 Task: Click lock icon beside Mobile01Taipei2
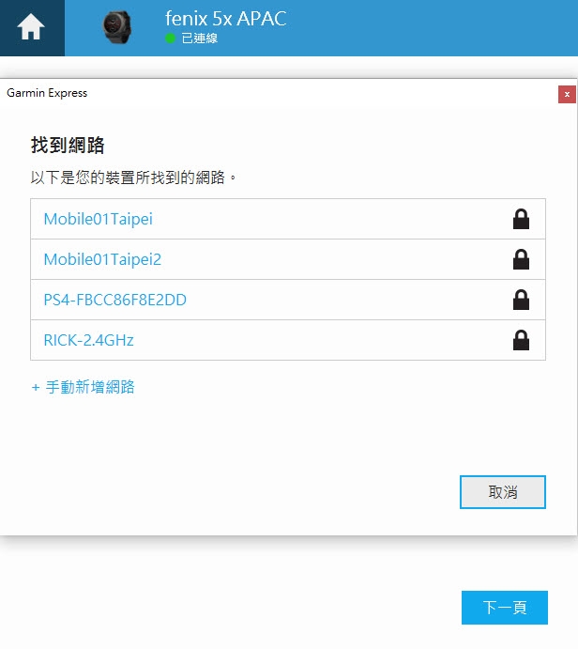click(x=521, y=259)
